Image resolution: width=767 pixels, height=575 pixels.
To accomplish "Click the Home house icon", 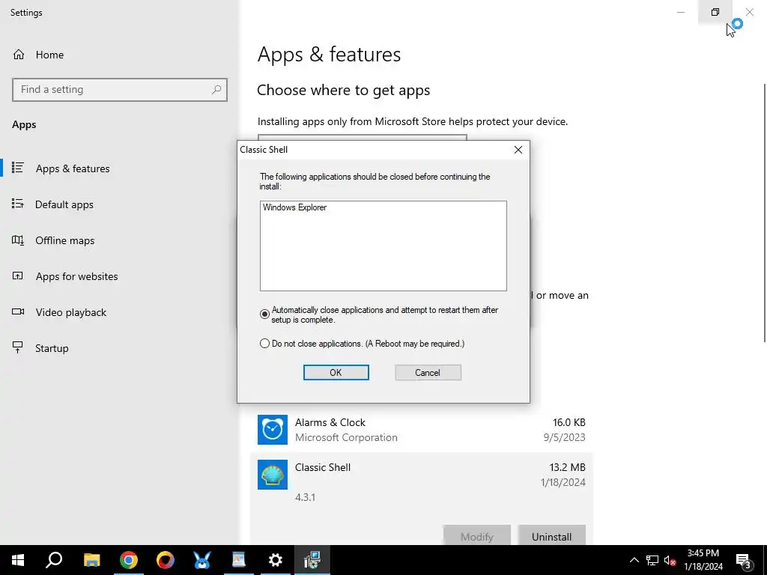I will [x=19, y=54].
